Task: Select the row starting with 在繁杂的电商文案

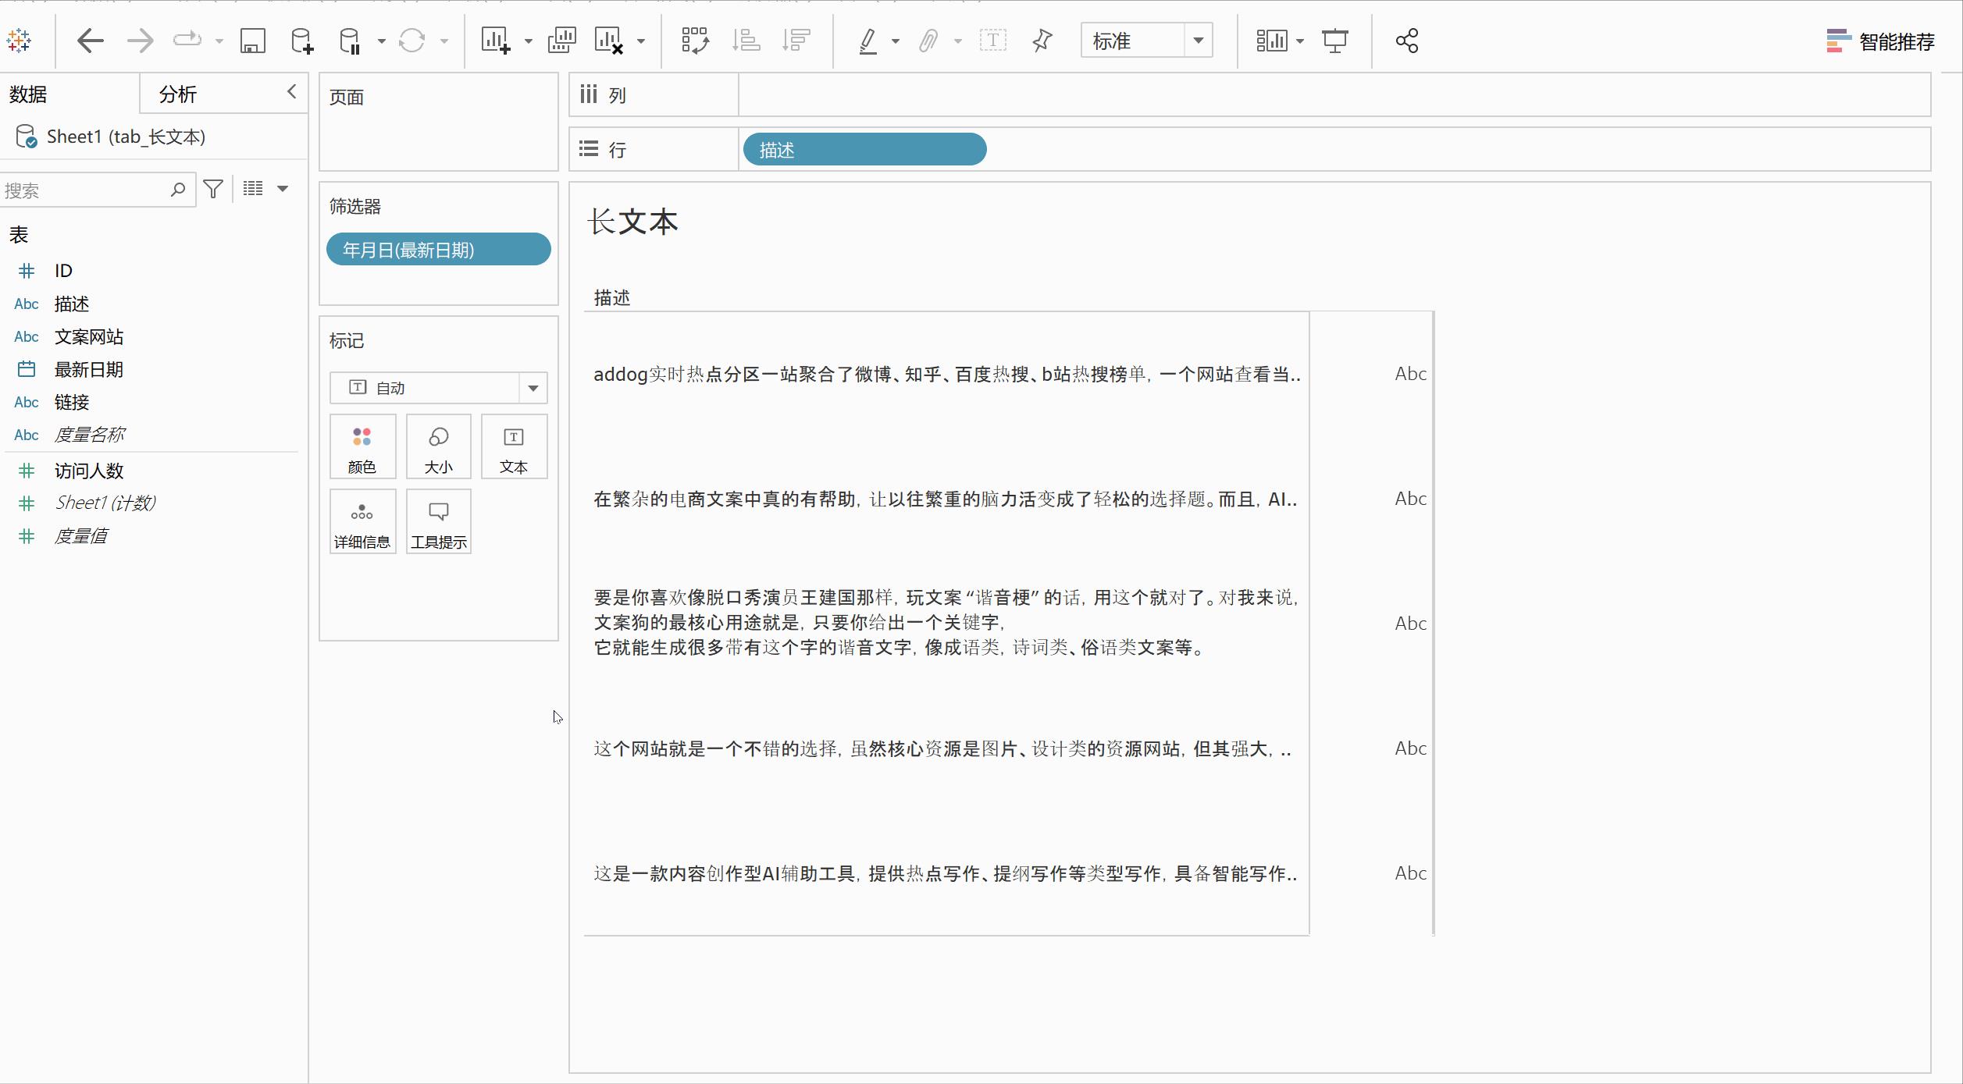Action: 946,499
